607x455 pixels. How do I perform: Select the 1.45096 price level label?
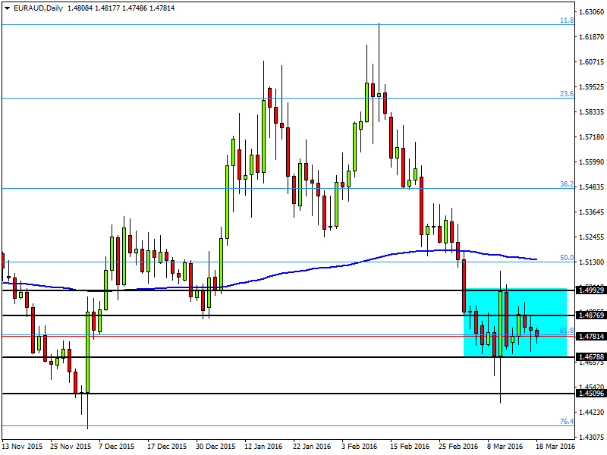591,394
